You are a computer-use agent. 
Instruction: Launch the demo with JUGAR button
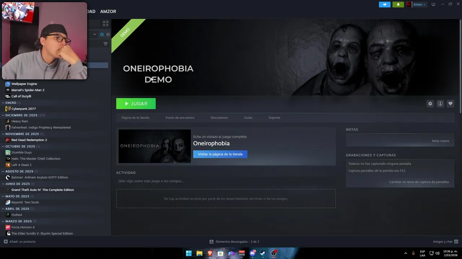136,104
